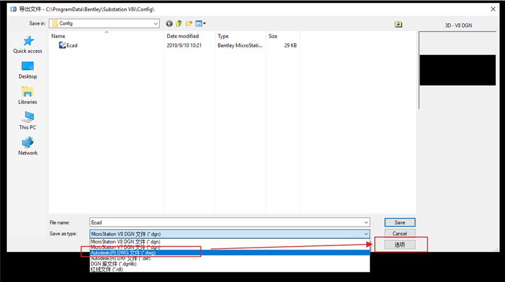Go to Desktop in the places bar

tap(27, 70)
